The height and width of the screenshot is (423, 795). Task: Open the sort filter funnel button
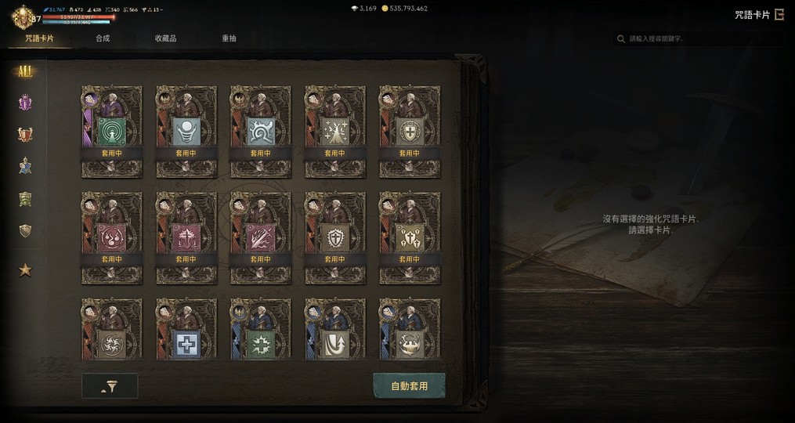pos(110,386)
